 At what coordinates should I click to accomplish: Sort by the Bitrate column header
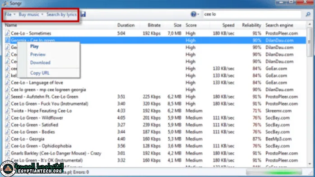coord(154,25)
